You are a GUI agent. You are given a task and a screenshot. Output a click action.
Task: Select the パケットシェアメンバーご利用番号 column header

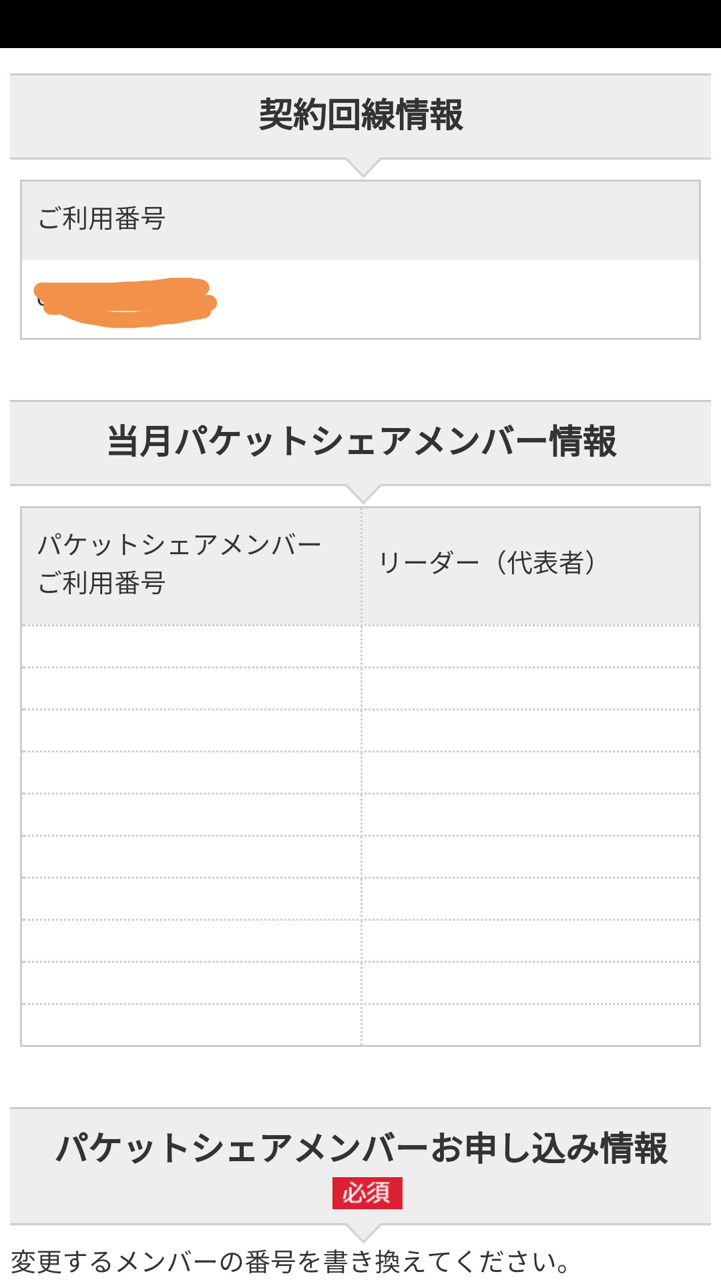(191, 565)
